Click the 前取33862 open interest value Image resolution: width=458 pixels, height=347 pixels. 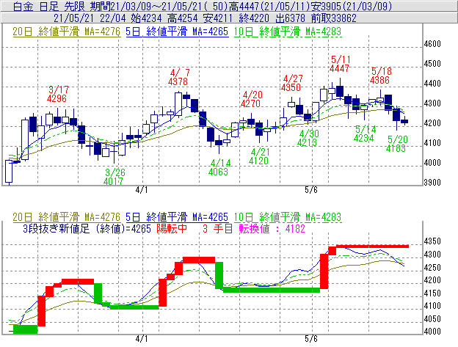pyautogui.click(x=334, y=18)
